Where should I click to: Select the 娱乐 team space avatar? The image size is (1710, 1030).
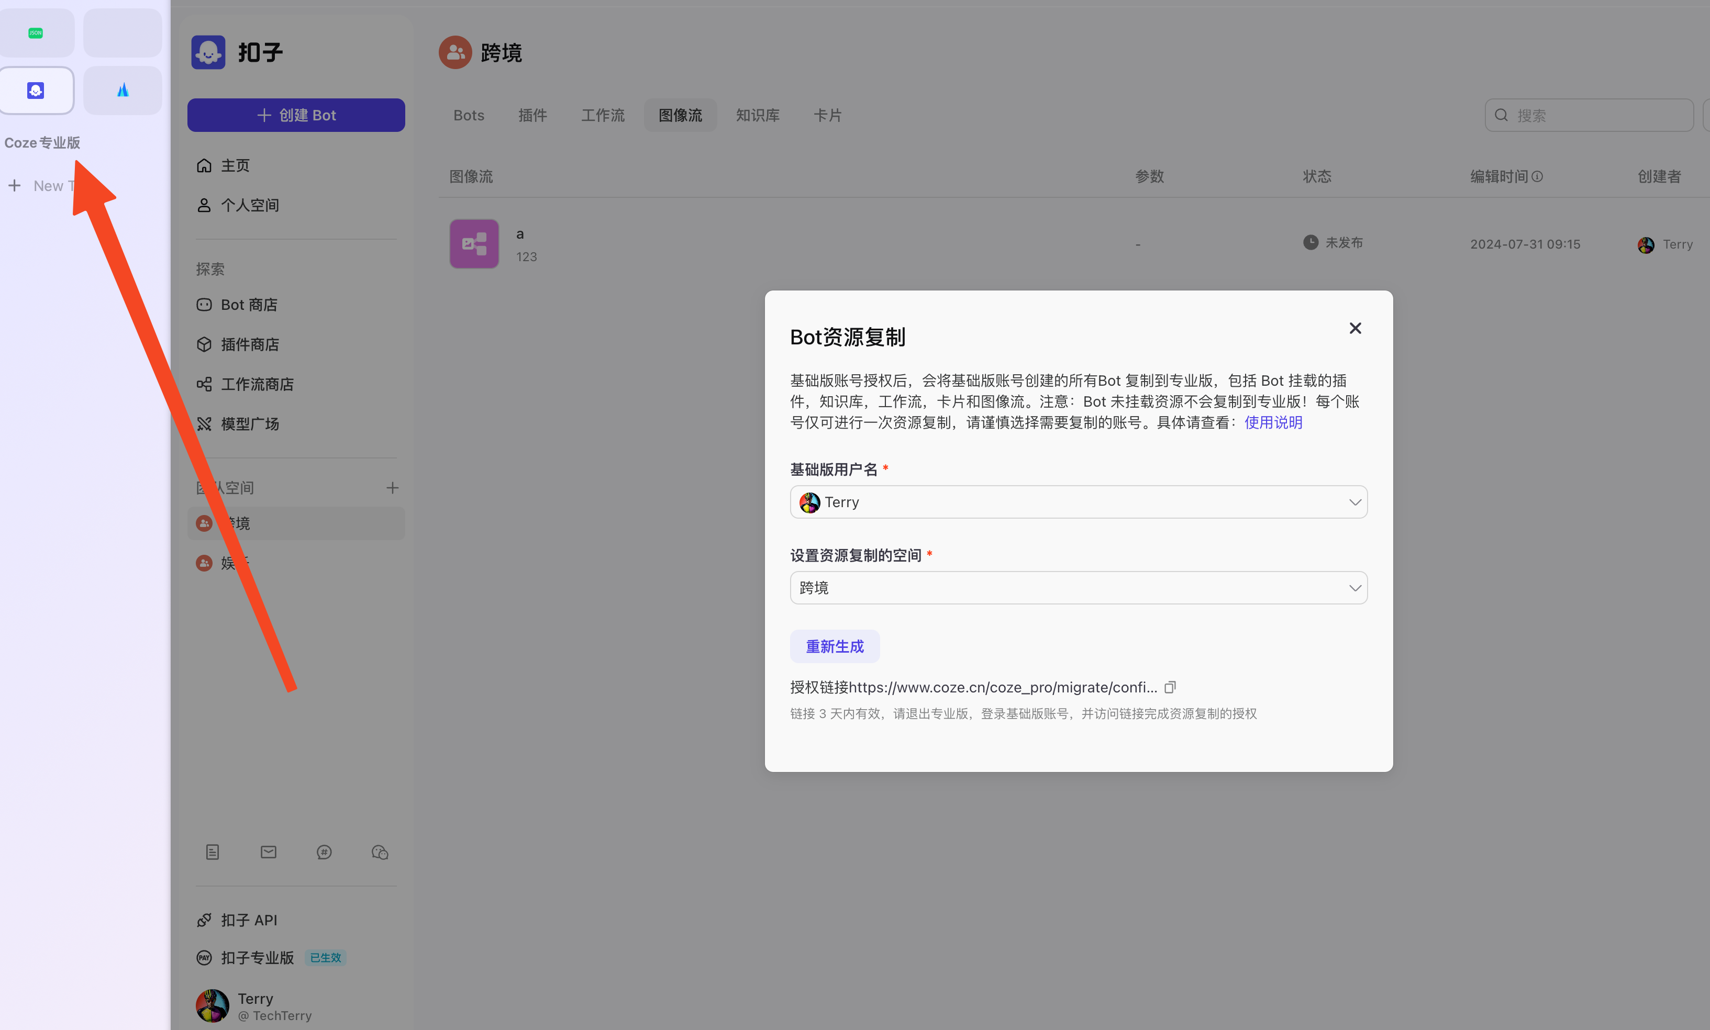204,563
